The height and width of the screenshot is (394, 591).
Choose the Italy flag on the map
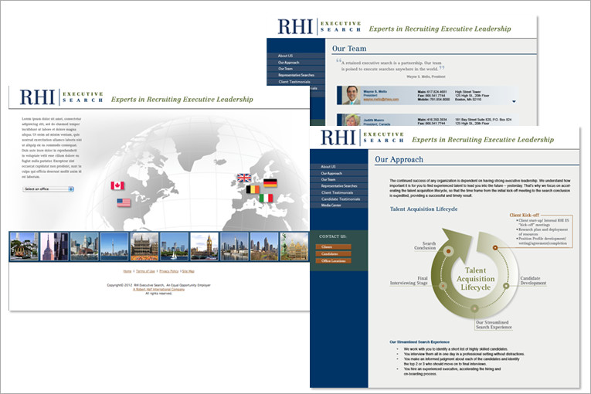266,199
